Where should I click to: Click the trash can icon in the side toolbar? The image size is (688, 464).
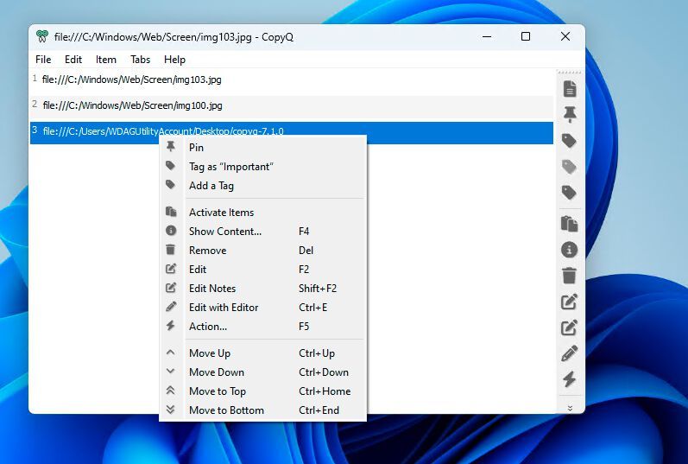point(569,276)
